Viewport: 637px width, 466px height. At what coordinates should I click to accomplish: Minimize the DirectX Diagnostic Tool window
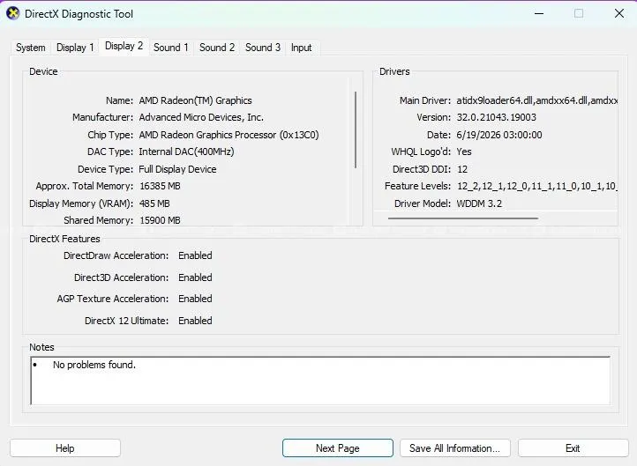click(539, 13)
